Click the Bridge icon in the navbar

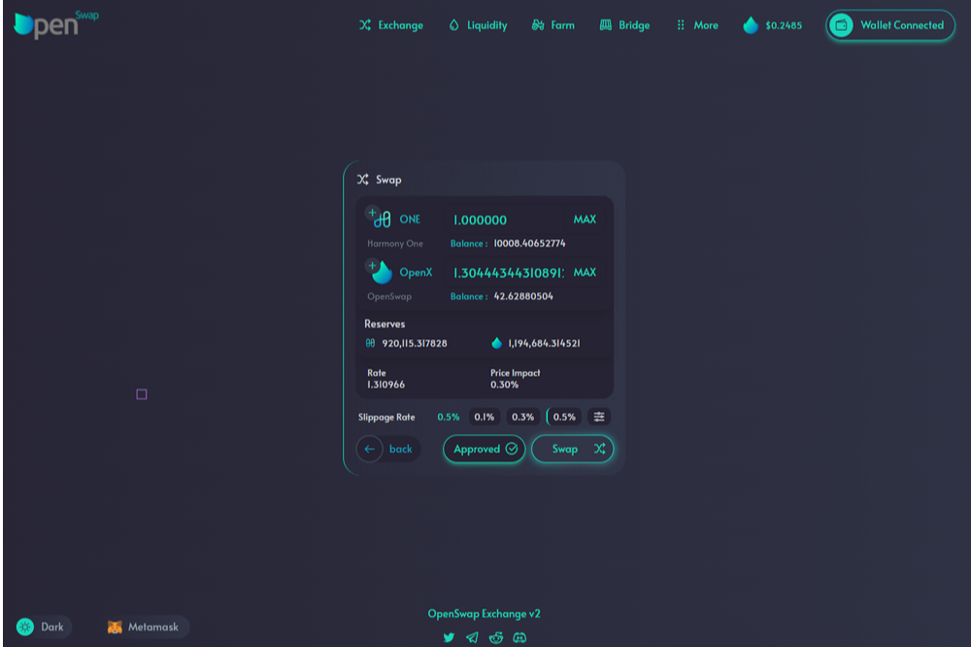tap(604, 24)
